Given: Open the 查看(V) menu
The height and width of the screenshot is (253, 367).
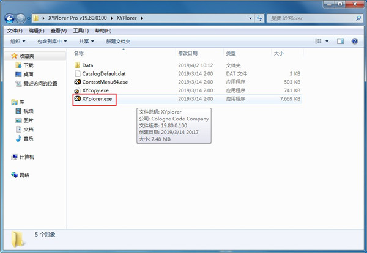Looking at the screenshot, I should 59,31.
